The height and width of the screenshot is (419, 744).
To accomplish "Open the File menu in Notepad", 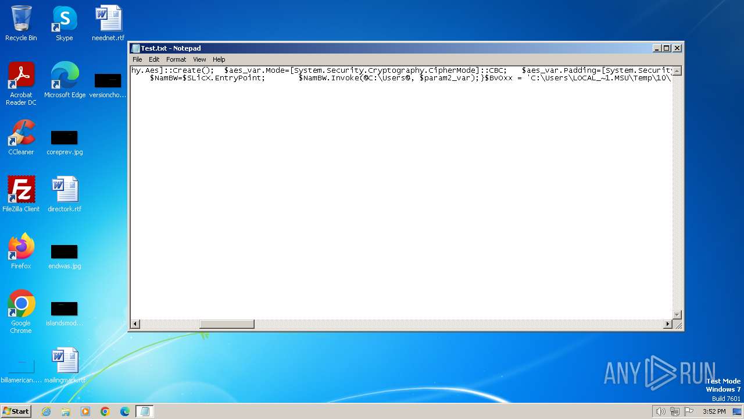I will (x=137, y=59).
